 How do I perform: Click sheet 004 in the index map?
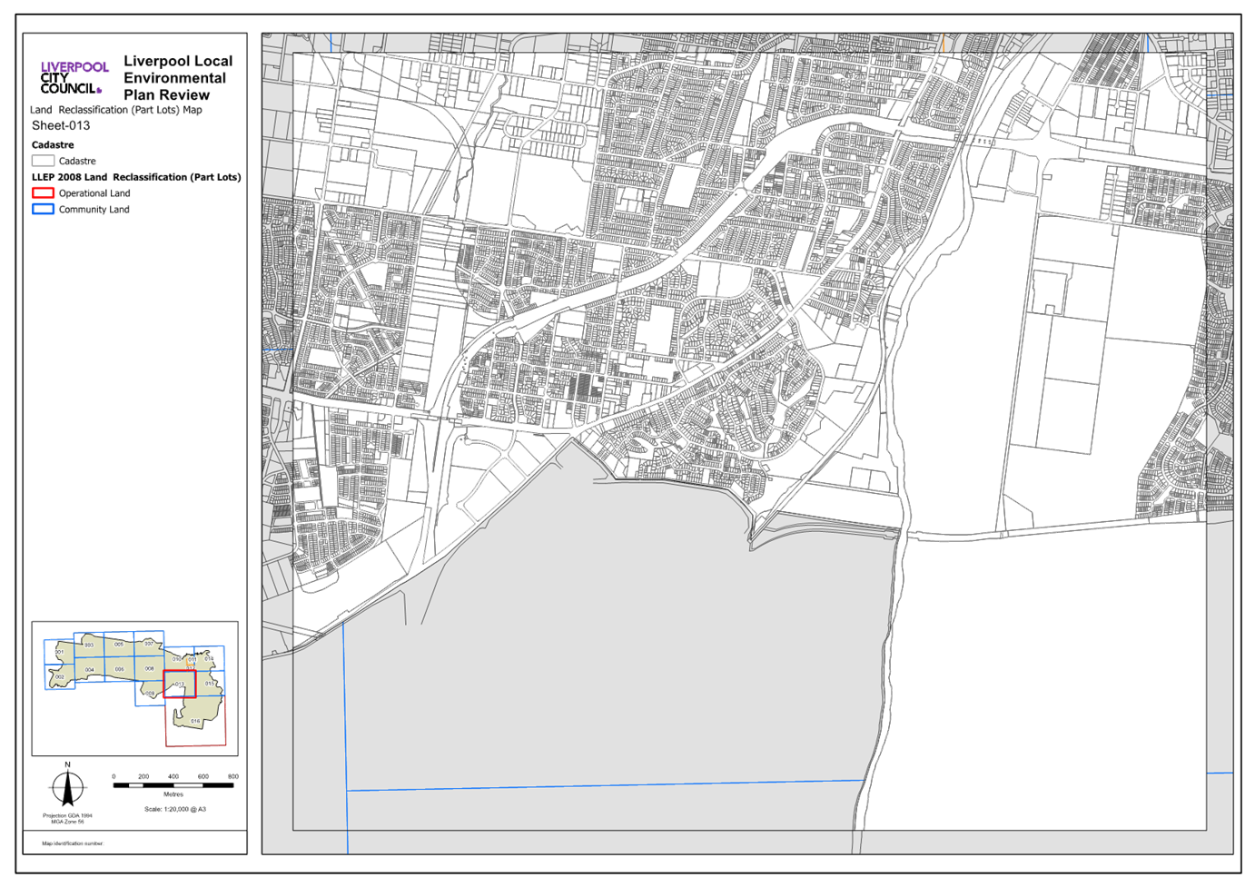point(89,669)
